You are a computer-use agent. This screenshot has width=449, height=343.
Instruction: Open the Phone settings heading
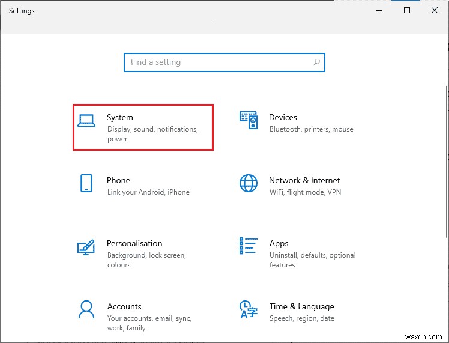(x=118, y=180)
